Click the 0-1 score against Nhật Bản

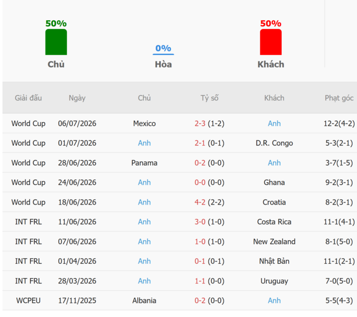click(x=200, y=261)
